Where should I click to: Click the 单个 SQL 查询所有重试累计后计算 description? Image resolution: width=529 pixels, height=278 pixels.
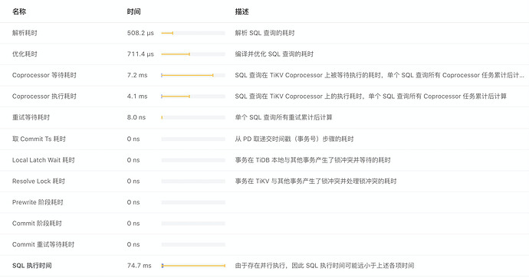coord(284,118)
